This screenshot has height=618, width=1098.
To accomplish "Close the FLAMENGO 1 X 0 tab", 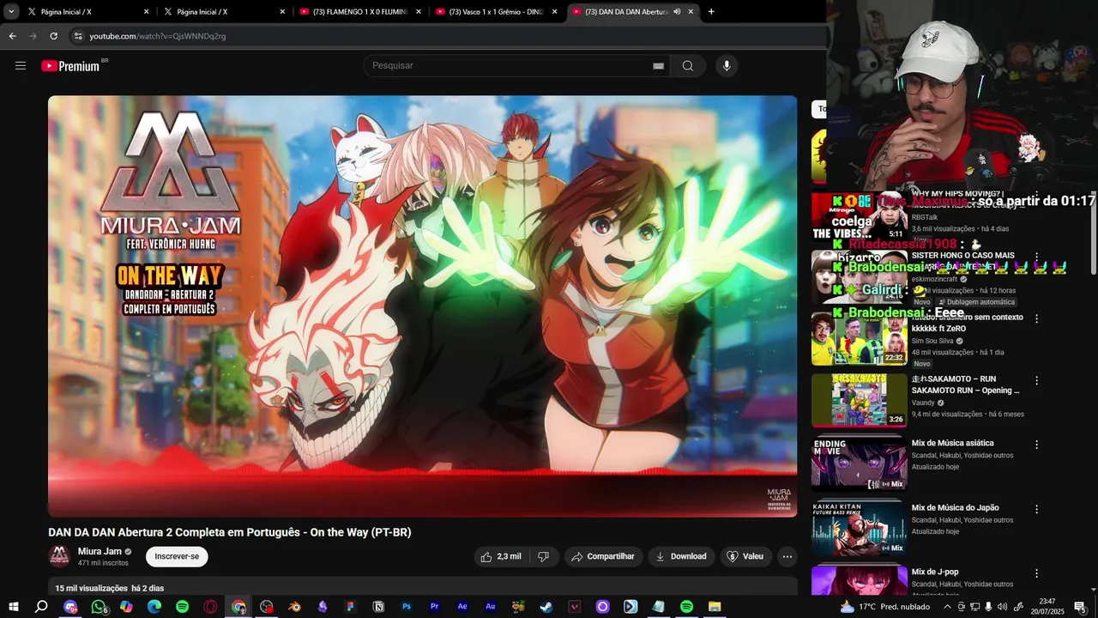I will 419,12.
